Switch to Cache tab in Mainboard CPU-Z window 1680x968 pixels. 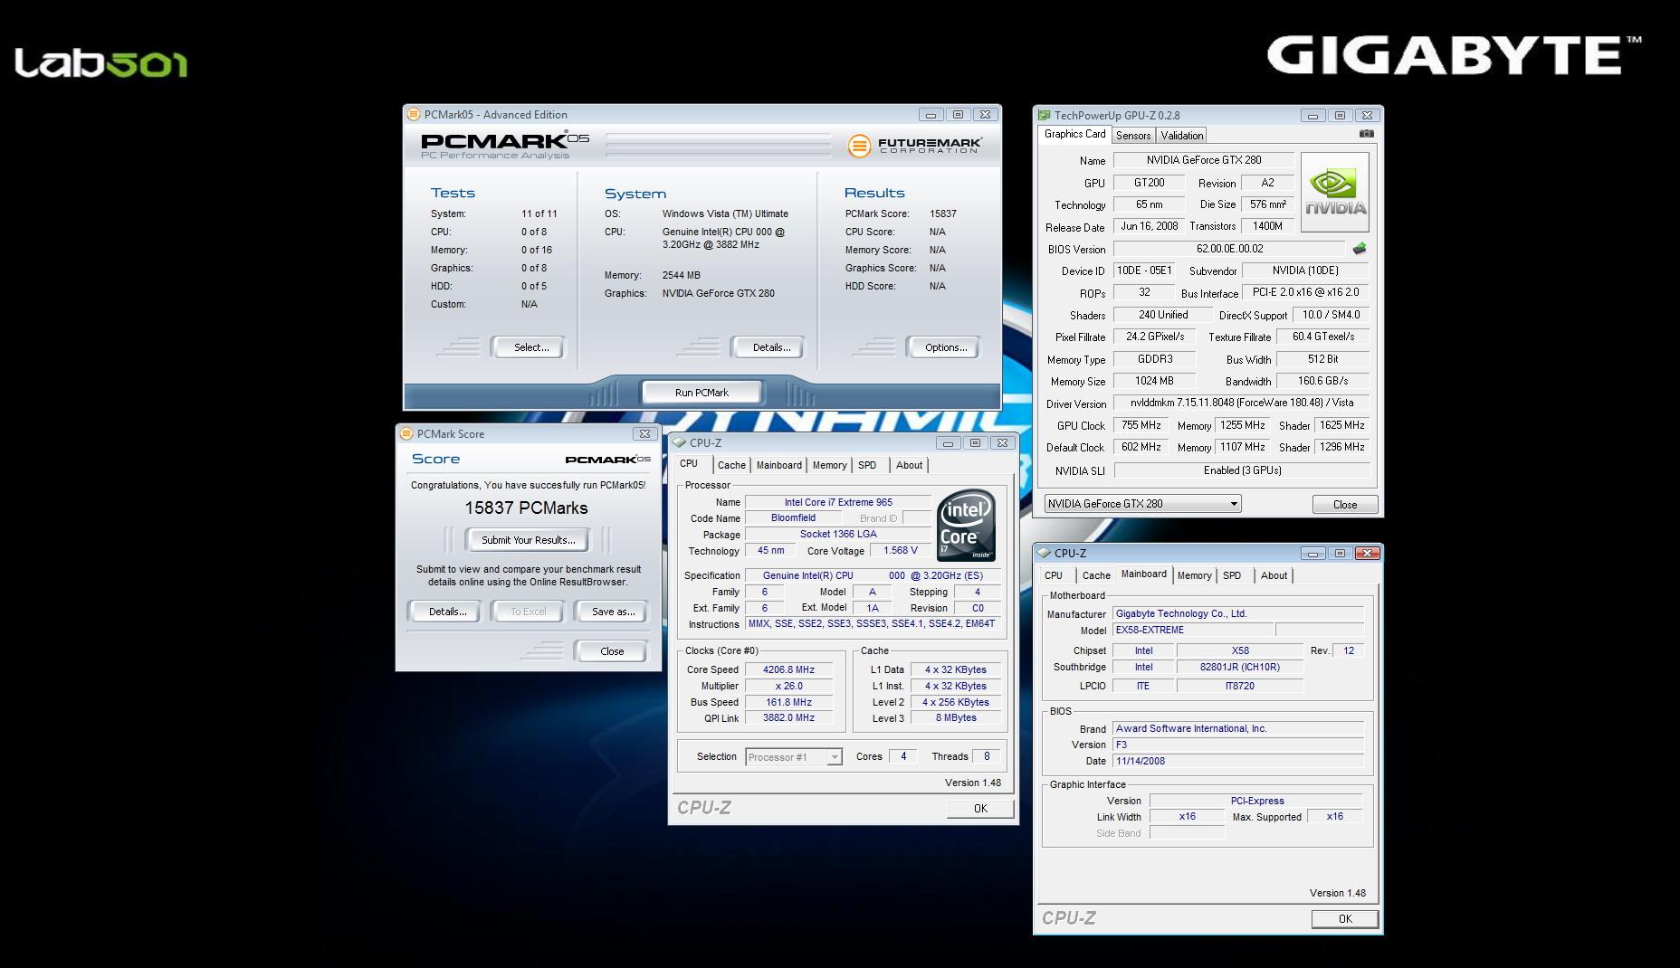click(x=1095, y=575)
